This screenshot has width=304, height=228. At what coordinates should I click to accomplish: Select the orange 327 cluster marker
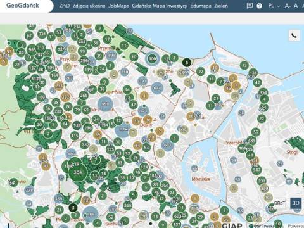65,98
